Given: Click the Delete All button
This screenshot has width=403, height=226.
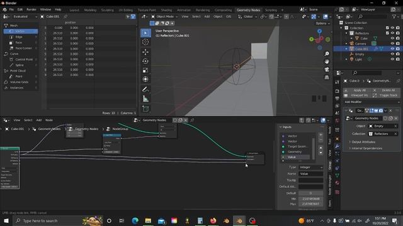Looking at the screenshot, I should pos(385,90).
